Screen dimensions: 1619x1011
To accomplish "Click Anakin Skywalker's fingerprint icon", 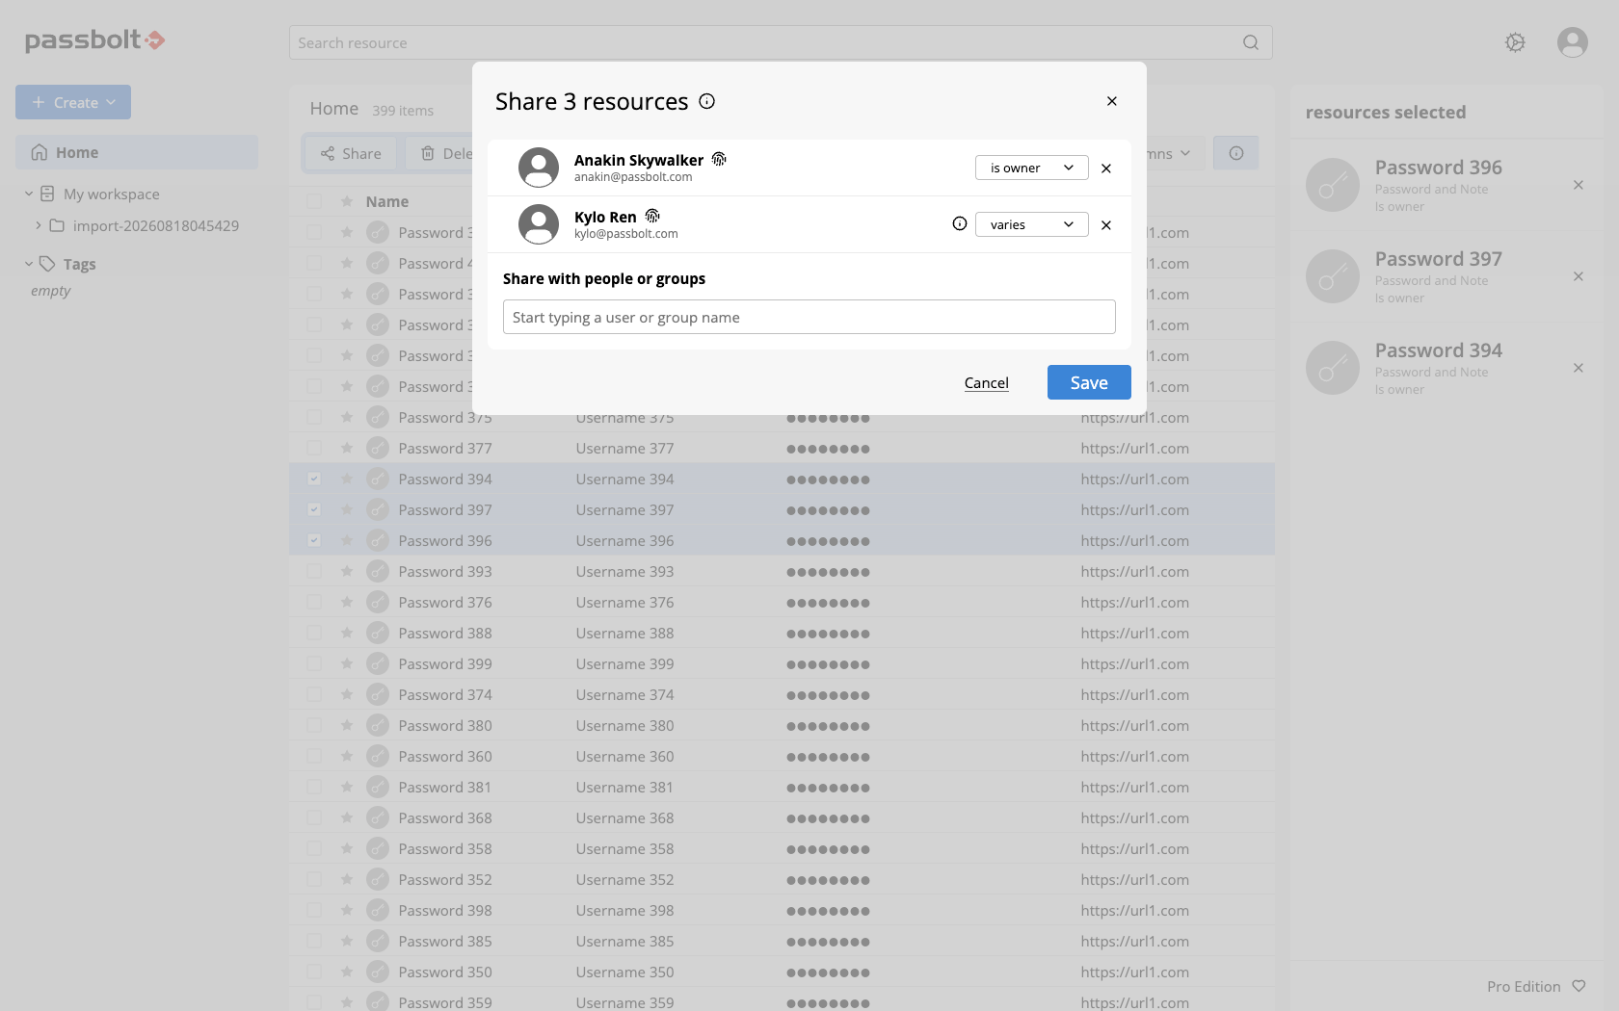I will click(719, 159).
